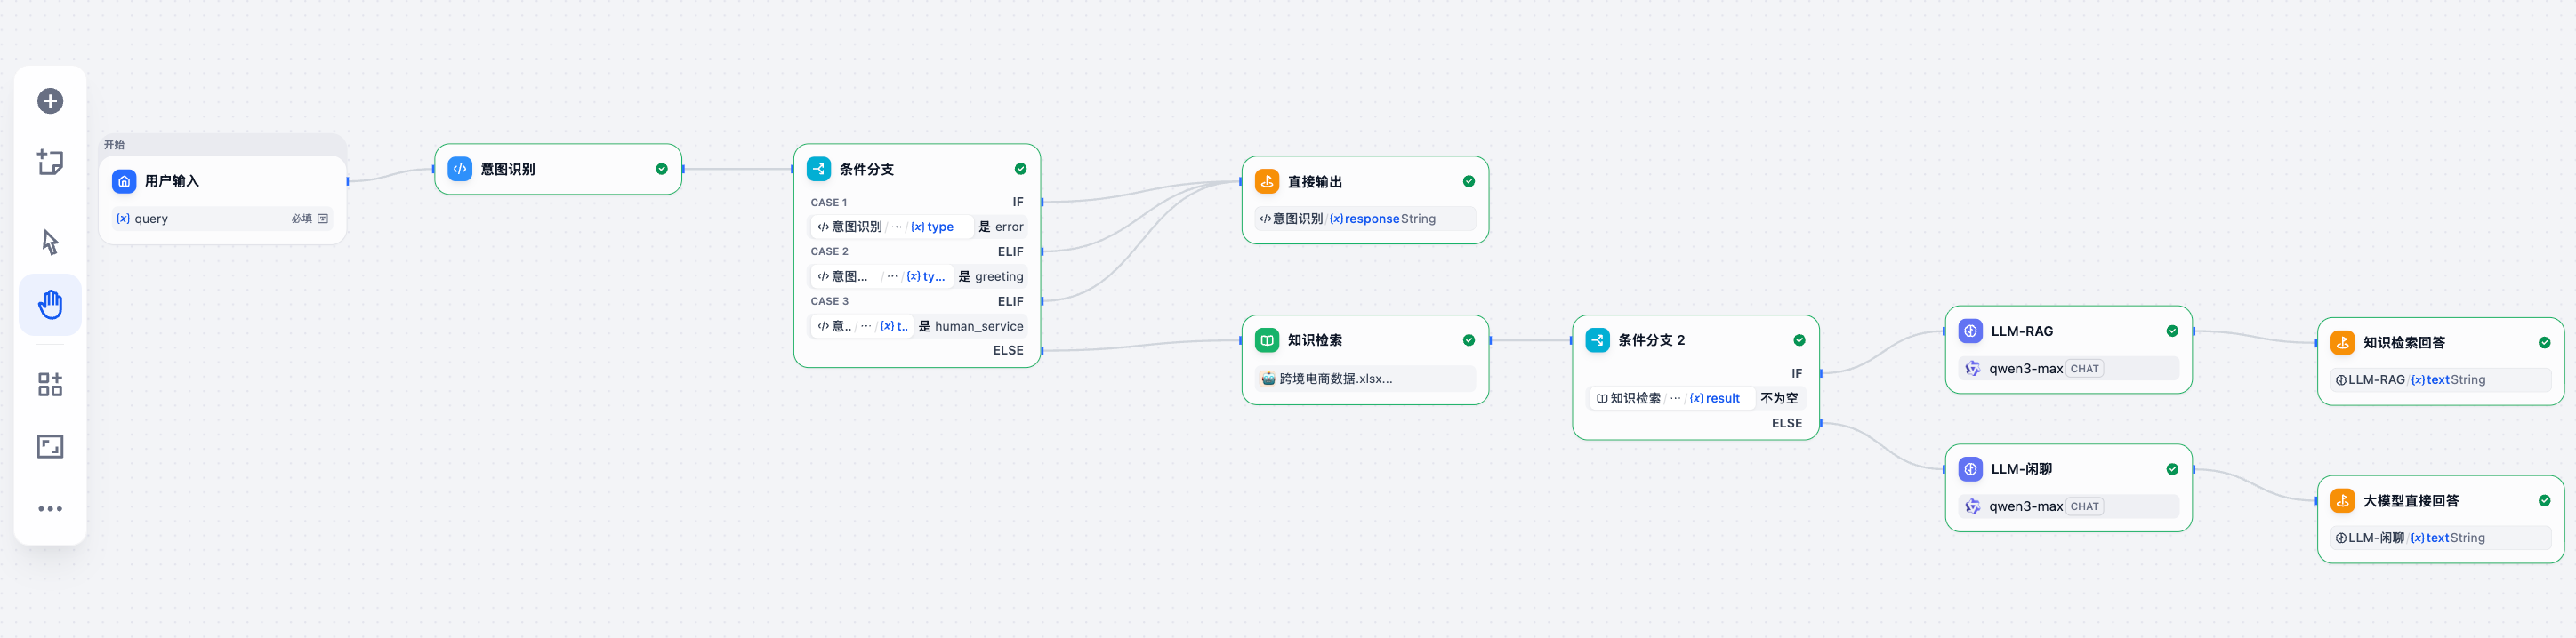This screenshot has width=2576, height=638.
Task: Select the CASE 2 greeting condition row
Action: click(918, 276)
